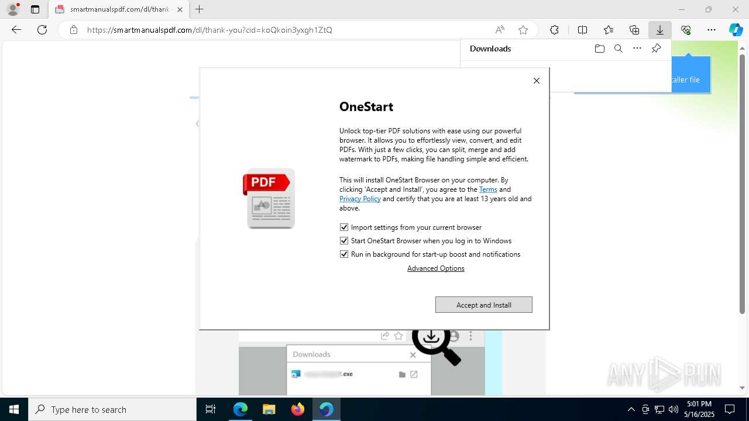Open a new browser tab
The width and height of the screenshot is (749, 421).
point(200,9)
